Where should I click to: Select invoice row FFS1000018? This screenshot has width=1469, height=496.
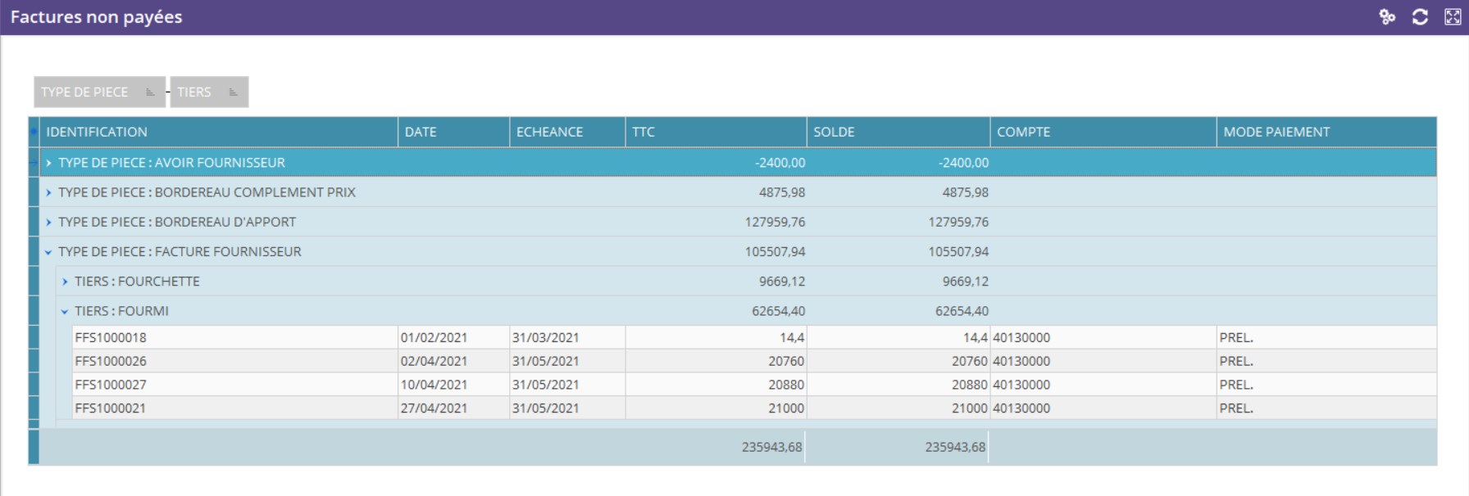pyautogui.click(x=111, y=337)
